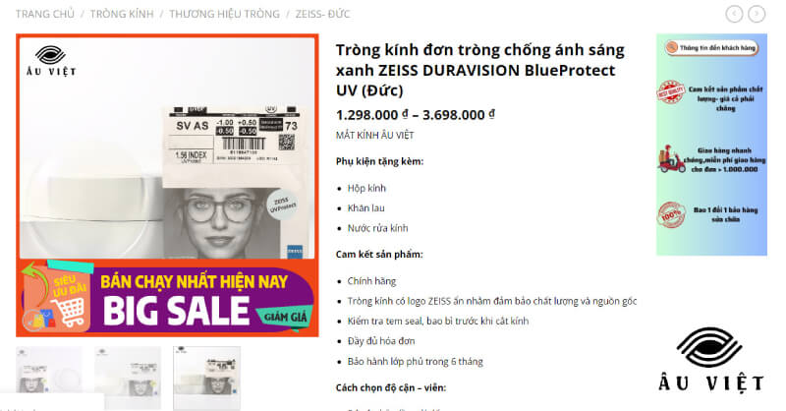Click the Best Quality red stamp icon
786x411 pixels.
(671, 91)
